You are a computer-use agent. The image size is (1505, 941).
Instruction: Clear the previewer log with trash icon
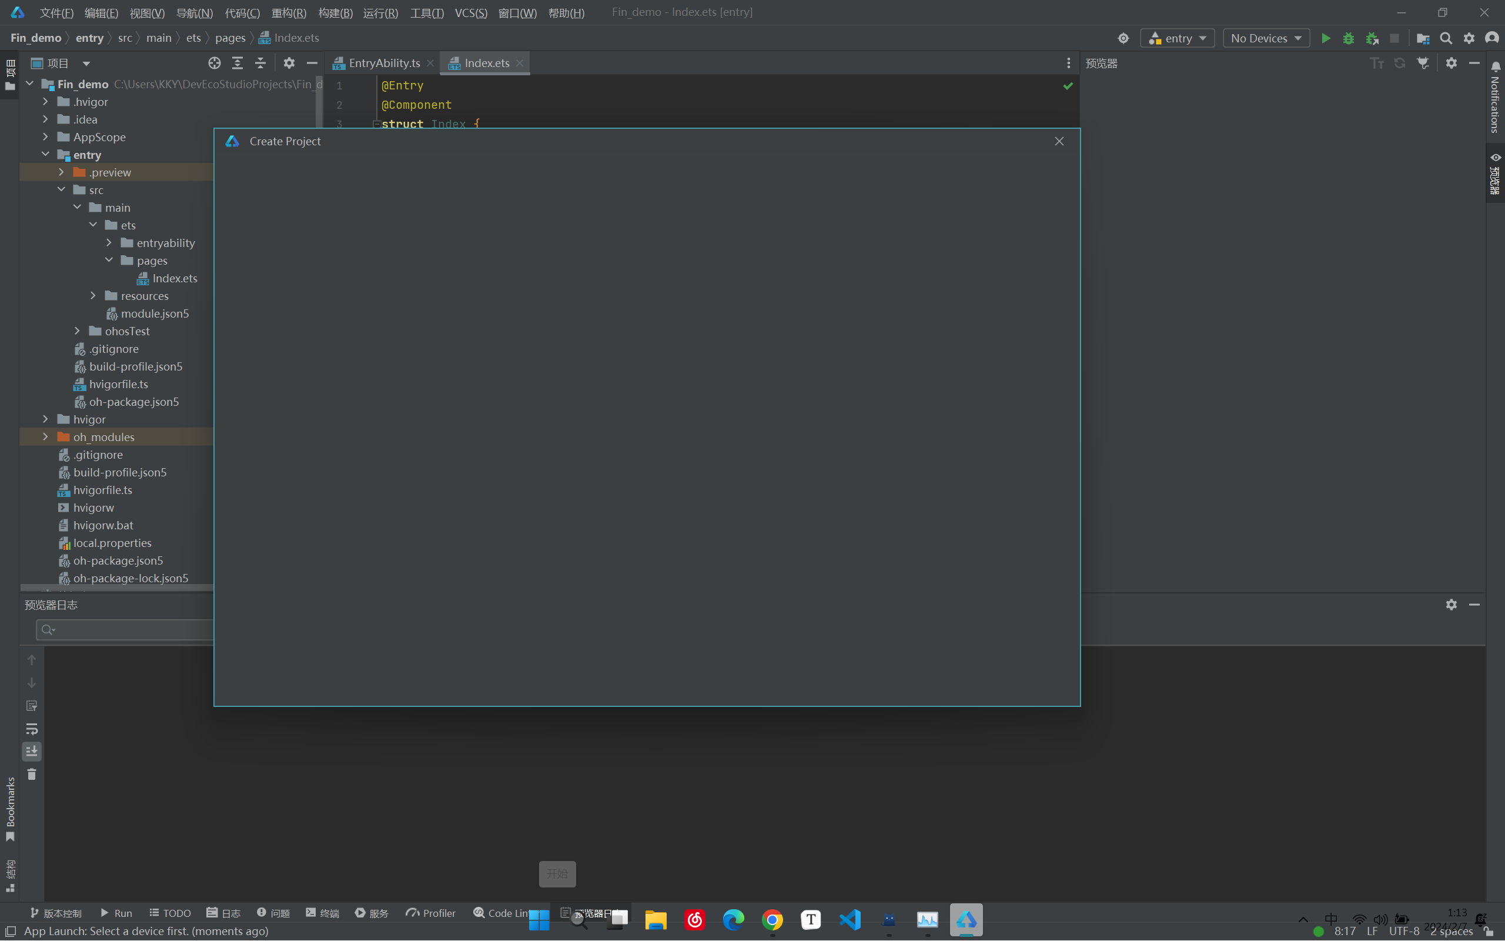pyautogui.click(x=32, y=774)
